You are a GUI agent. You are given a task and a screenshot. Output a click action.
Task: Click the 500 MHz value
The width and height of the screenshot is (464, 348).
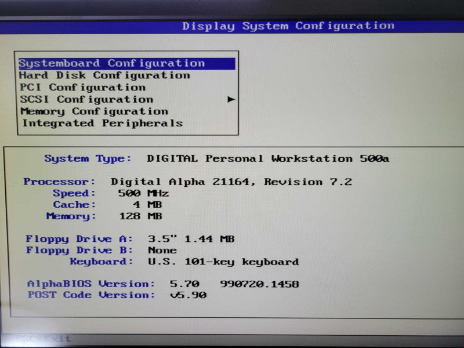143,194
